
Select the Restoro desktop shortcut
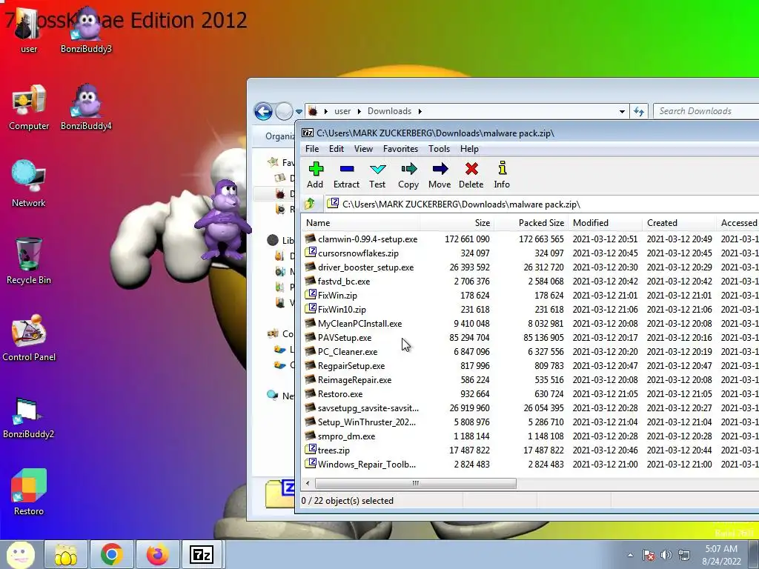29,492
